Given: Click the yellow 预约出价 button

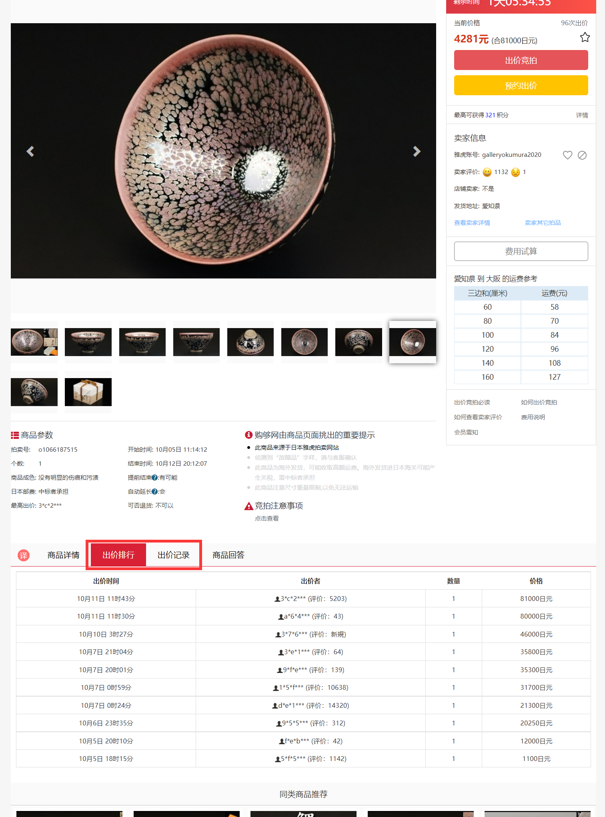Looking at the screenshot, I should click(x=521, y=85).
